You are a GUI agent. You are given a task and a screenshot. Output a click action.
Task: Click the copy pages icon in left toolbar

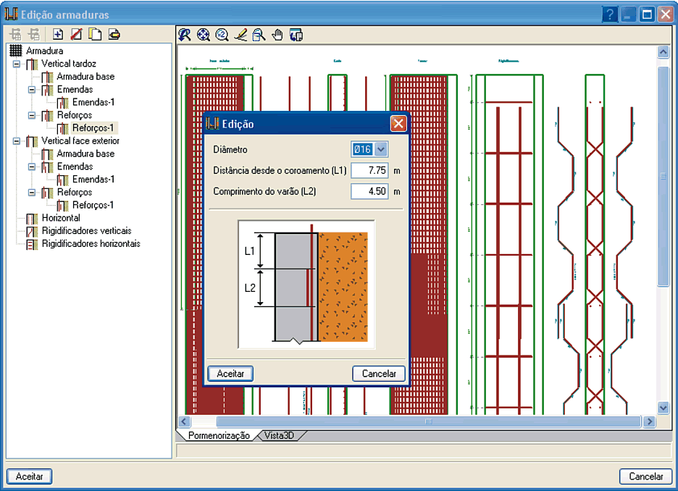[95, 34]
